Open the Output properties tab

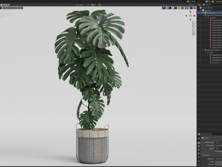pos(199,146)
